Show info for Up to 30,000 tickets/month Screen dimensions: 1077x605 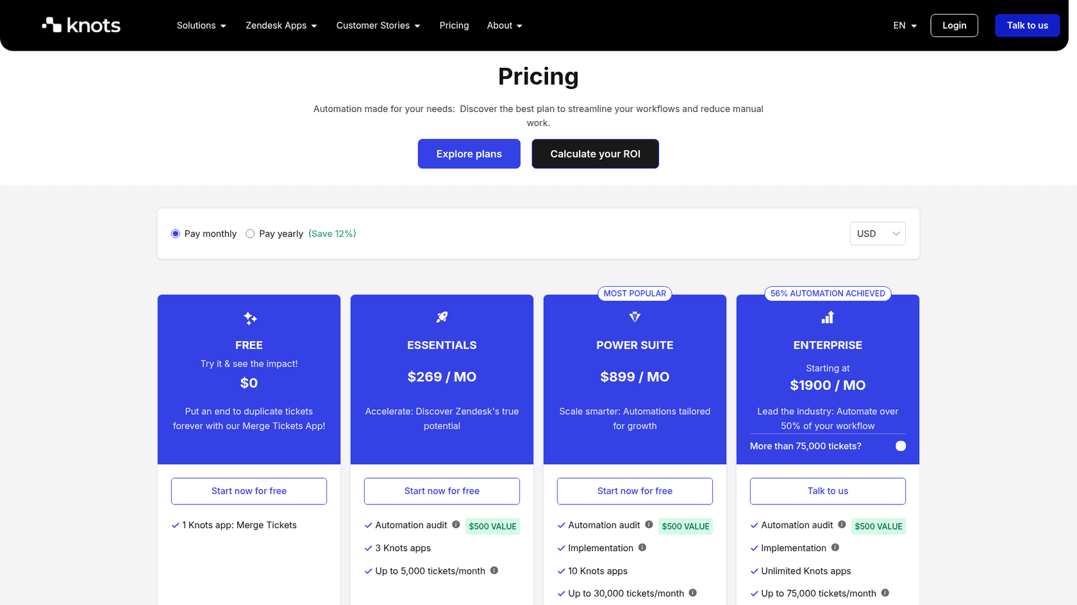click(693, 593)
